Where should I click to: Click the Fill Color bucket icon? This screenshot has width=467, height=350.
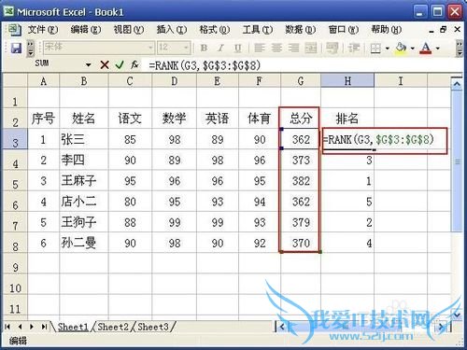[x=401, y=49]
